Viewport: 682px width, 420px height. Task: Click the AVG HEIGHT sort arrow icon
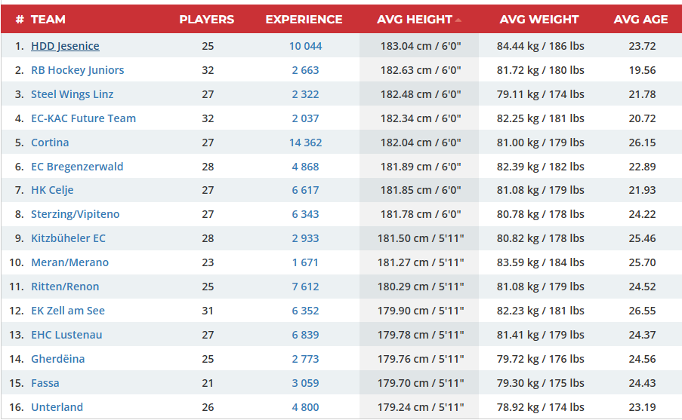pos(458,20)
